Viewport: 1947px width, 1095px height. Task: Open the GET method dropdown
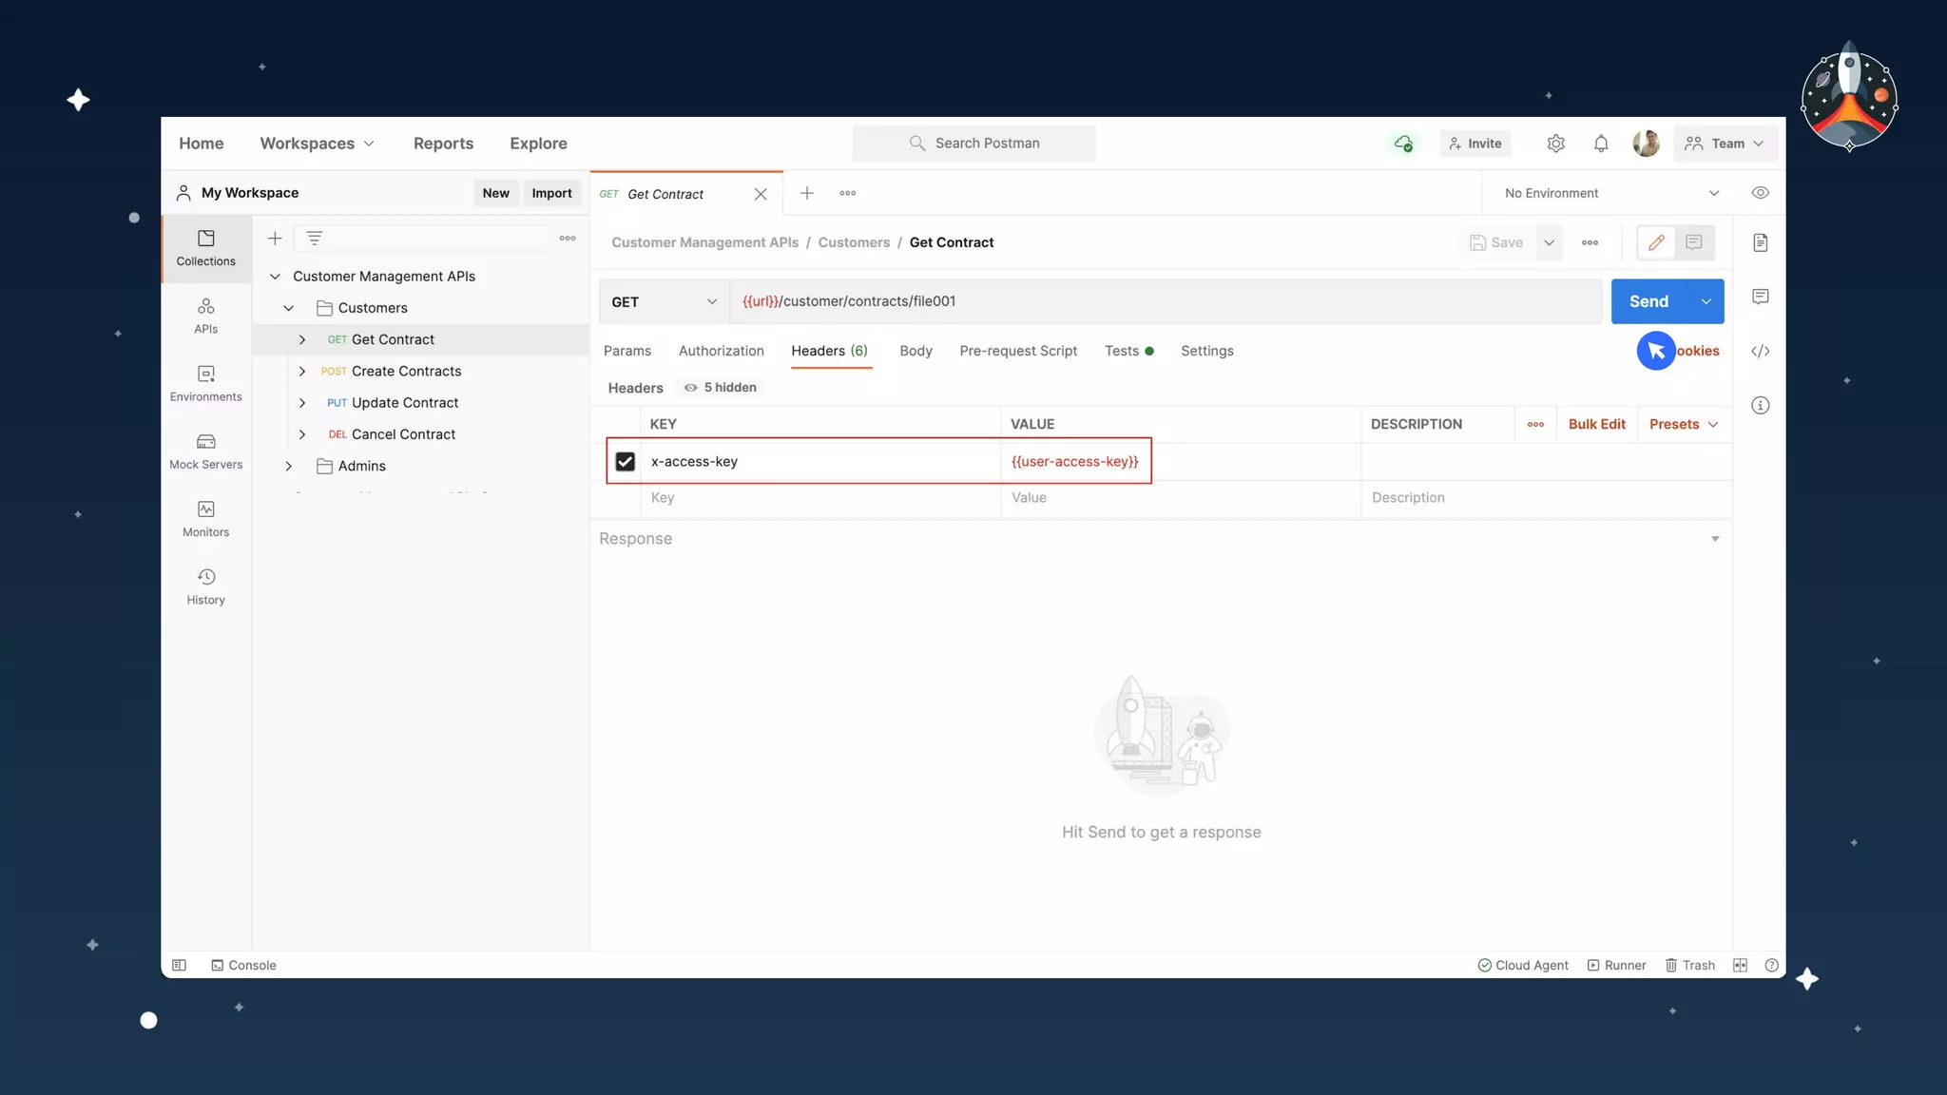coord(664,301)
